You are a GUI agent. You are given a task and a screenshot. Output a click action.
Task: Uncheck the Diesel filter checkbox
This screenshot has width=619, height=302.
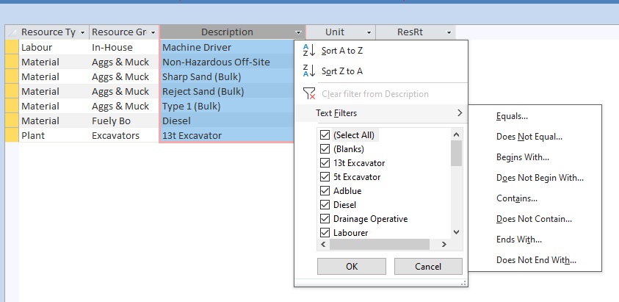click(325, 205)
